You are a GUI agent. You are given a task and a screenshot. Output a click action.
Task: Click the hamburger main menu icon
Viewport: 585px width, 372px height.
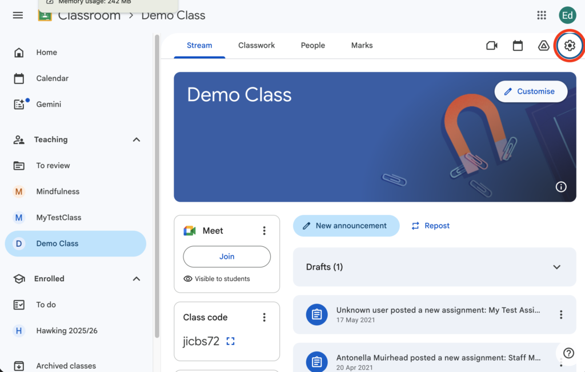18,15
